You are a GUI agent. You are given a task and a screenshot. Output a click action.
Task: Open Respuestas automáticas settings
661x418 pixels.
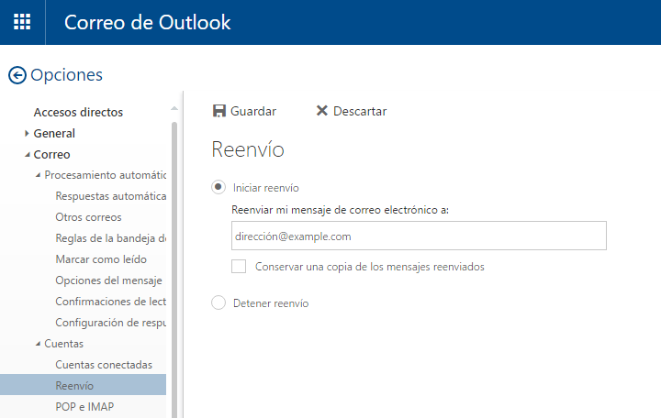point(111,196)
